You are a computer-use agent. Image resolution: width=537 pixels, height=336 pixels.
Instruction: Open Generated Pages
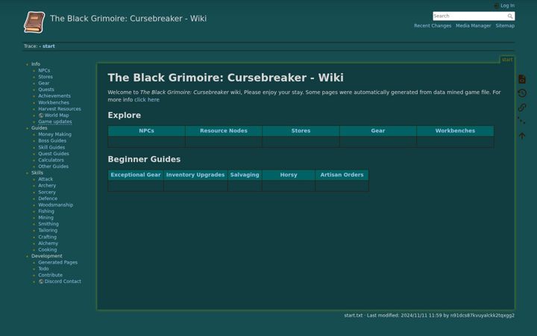pyautogui.click(x=57, y=263)
